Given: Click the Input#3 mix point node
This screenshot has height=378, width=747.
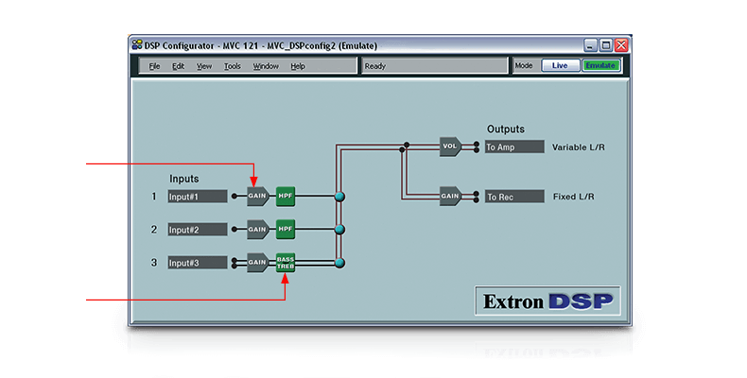Looking at the screenshot, I should pyautogui.click(x=339, y=263).
